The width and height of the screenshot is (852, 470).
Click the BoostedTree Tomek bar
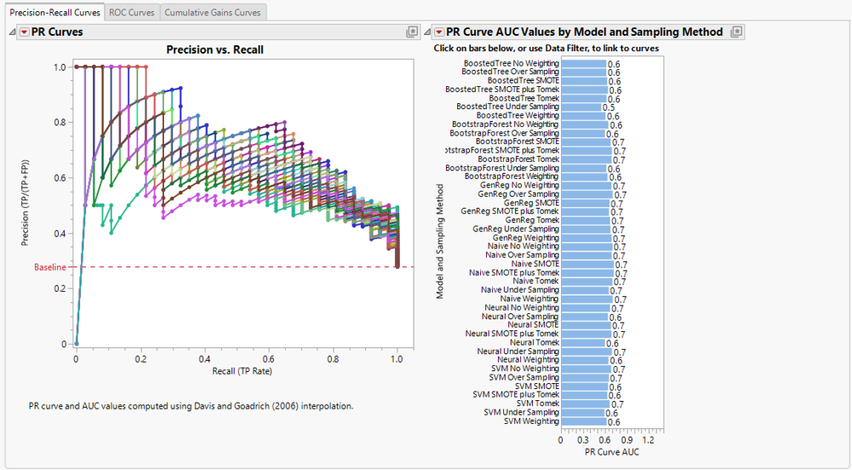(x=583, y=98)
